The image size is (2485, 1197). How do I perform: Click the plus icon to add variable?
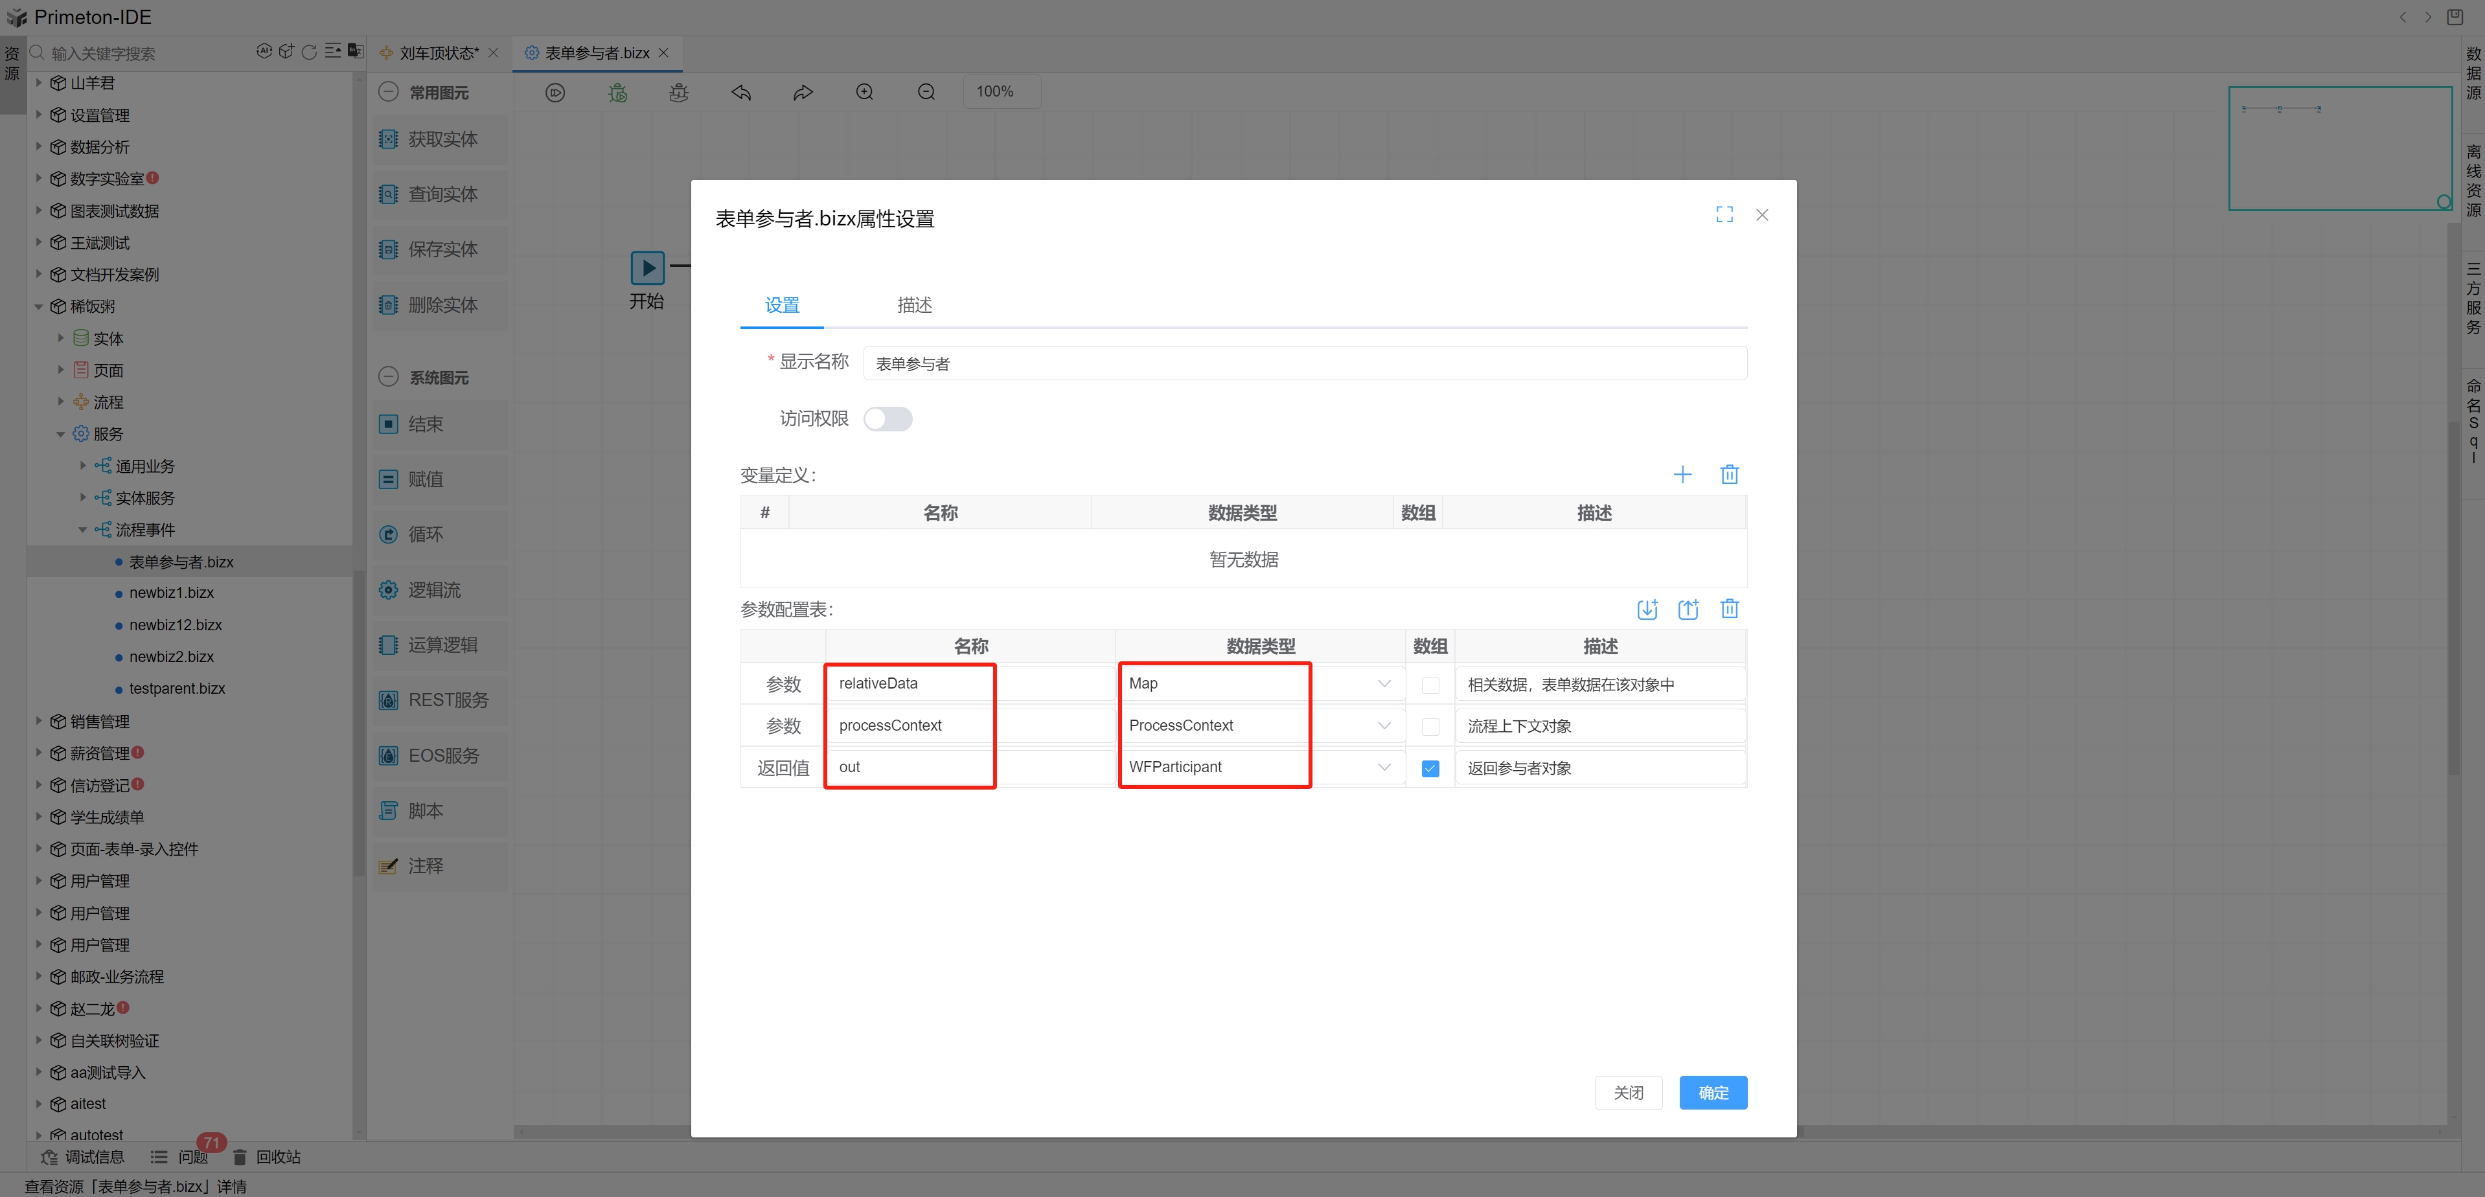pos(1682,475)
